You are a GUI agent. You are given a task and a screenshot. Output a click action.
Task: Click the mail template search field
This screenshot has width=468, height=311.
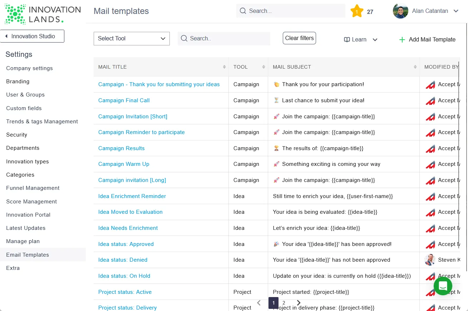[x=224, y=38]
